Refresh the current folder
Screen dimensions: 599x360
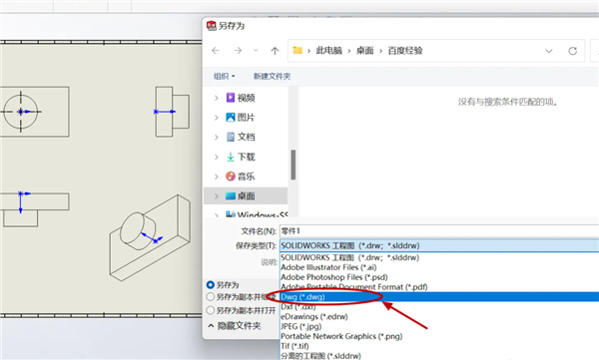click(x=573, y=51)
